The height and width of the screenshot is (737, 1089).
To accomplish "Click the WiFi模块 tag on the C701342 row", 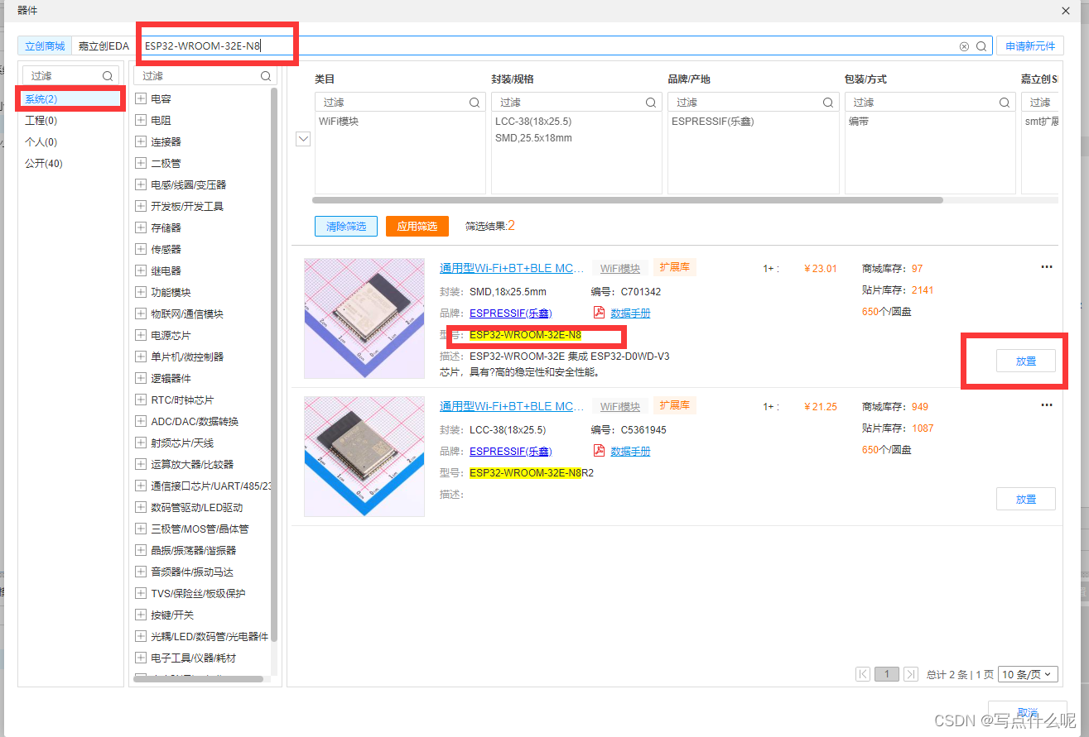I will click(620, 268).
